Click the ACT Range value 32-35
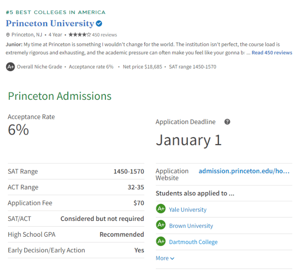 [136, 187]
